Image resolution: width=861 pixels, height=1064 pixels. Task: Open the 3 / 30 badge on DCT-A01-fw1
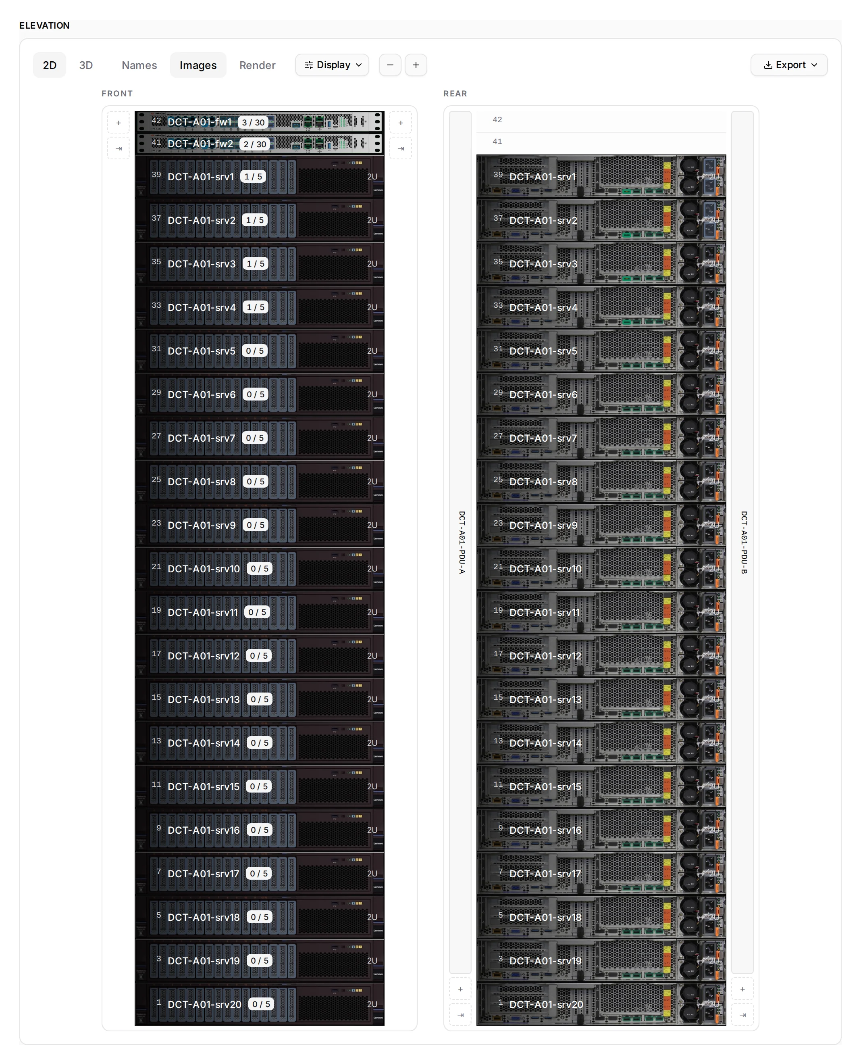tap(253, 123)
